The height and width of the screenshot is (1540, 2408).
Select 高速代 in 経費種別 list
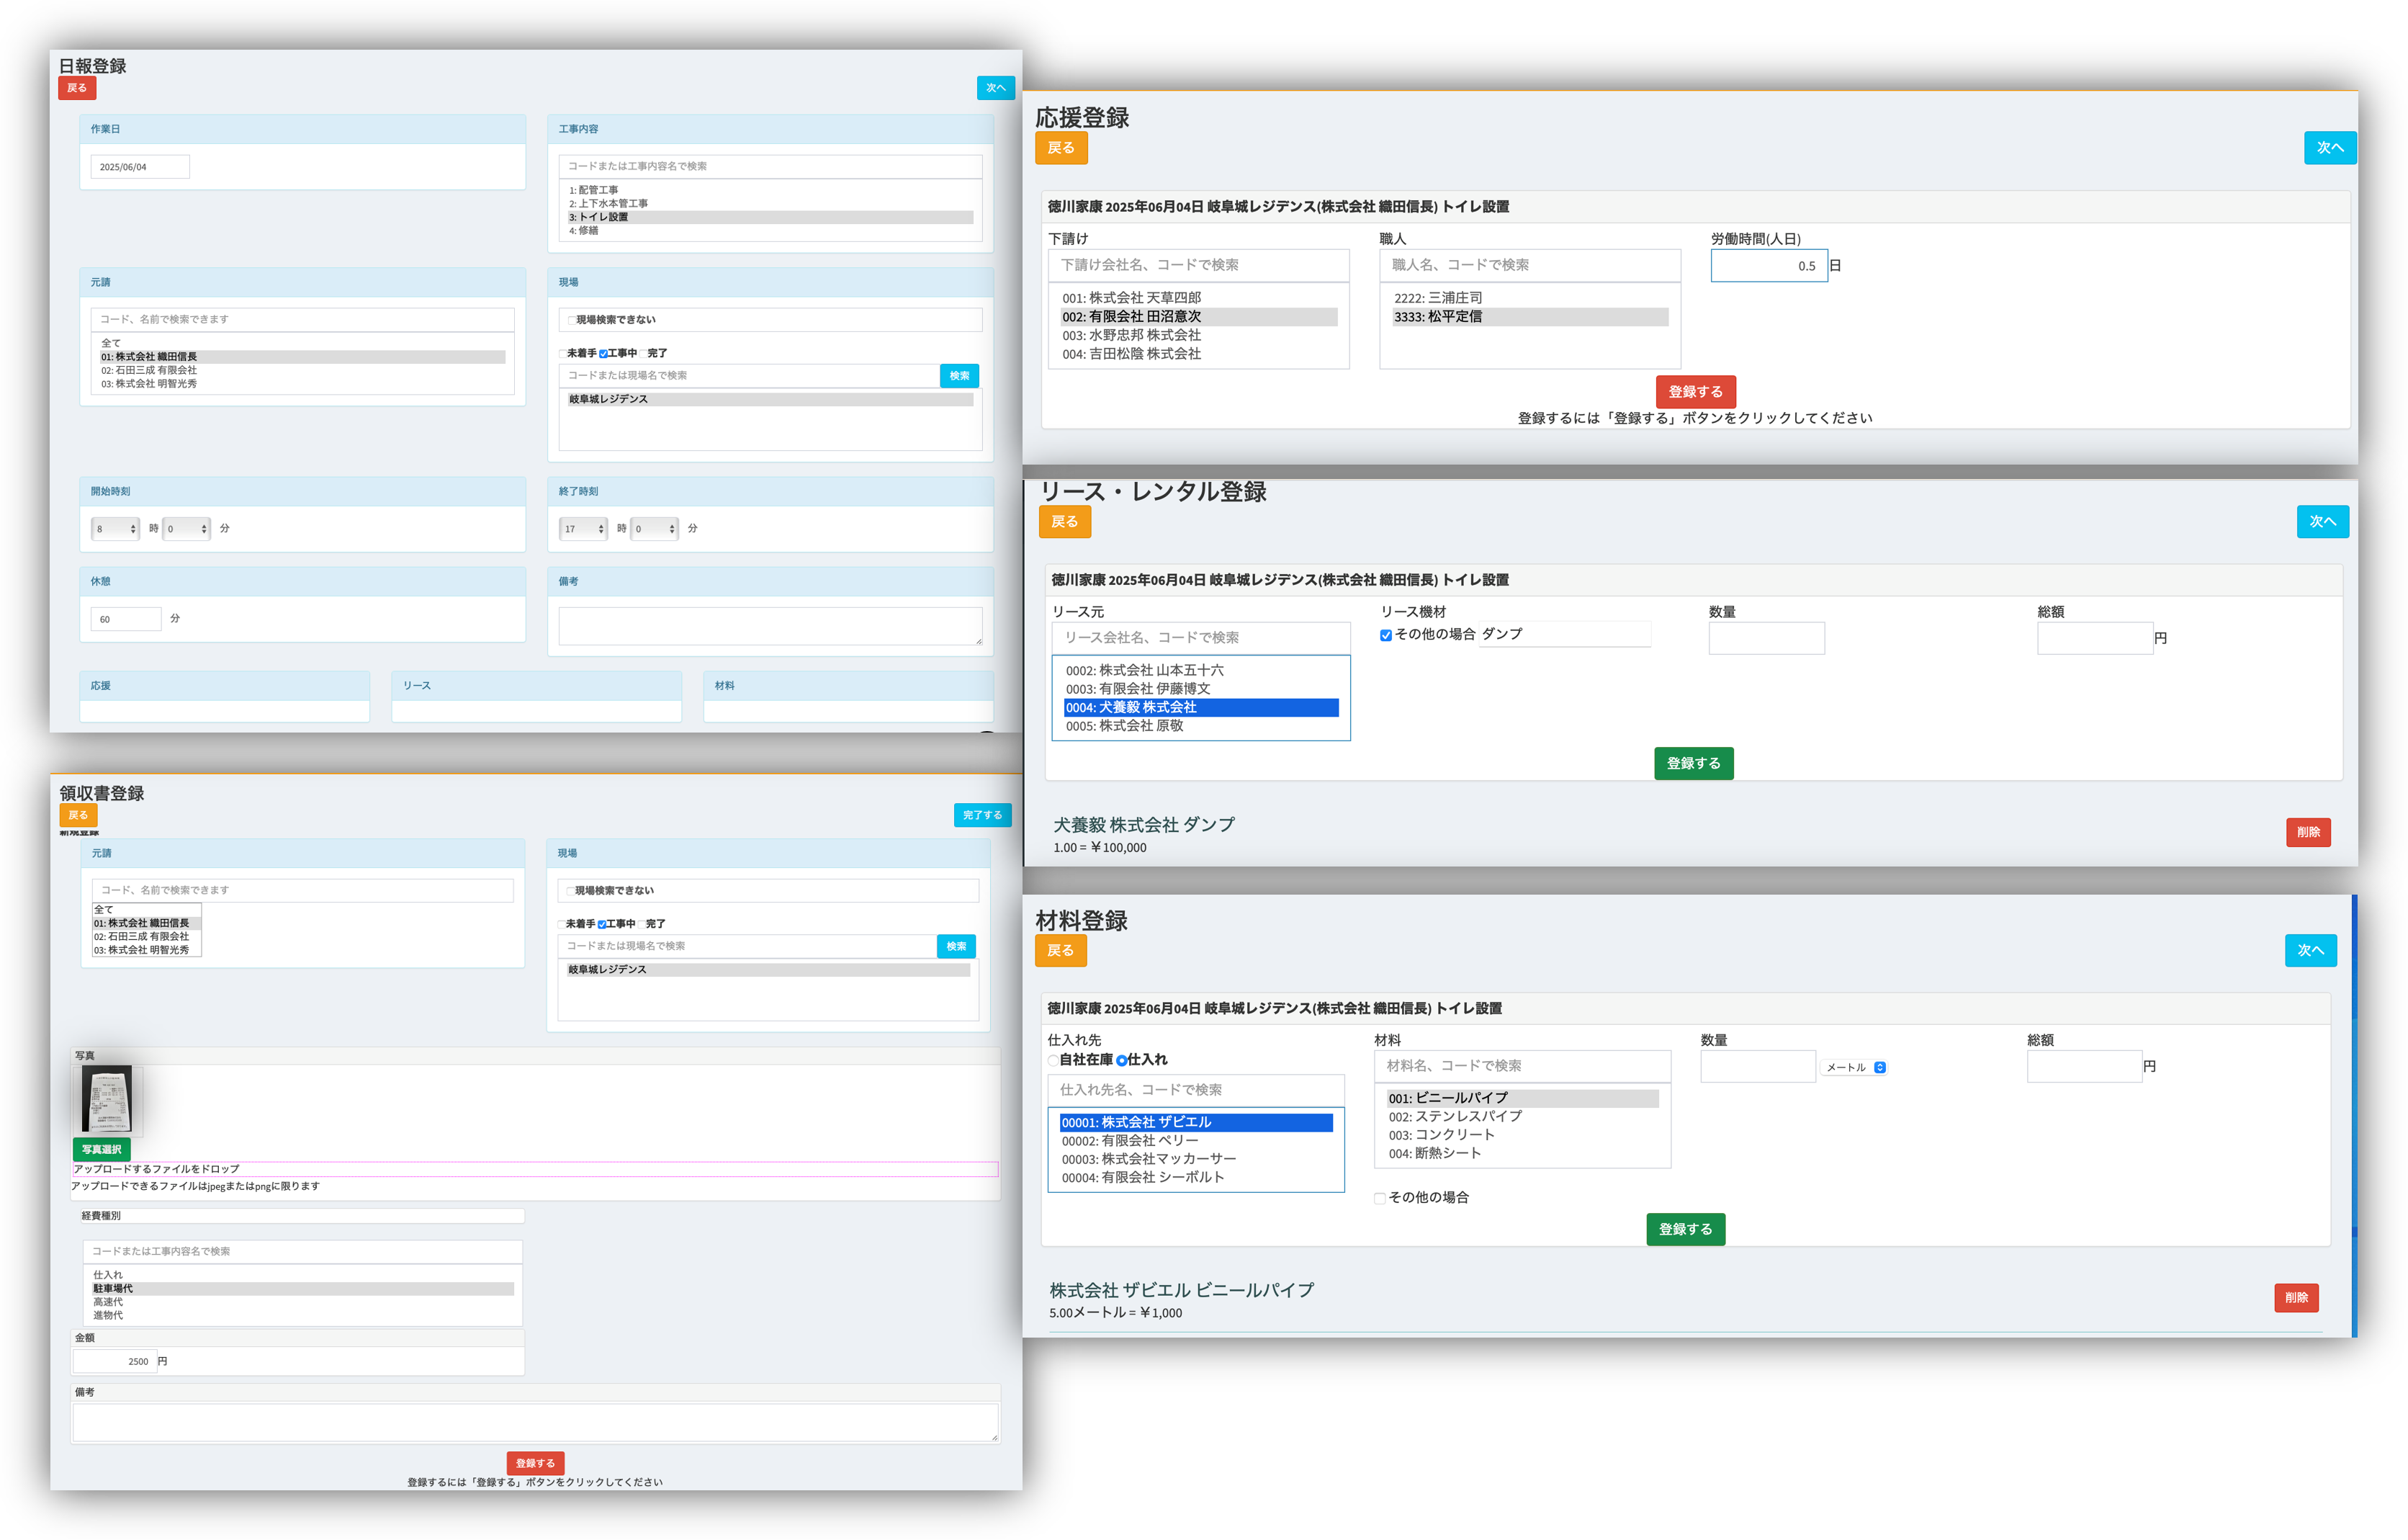303,1302
